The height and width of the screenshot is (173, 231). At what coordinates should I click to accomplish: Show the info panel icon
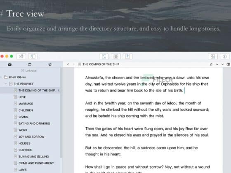pos(225,56)
